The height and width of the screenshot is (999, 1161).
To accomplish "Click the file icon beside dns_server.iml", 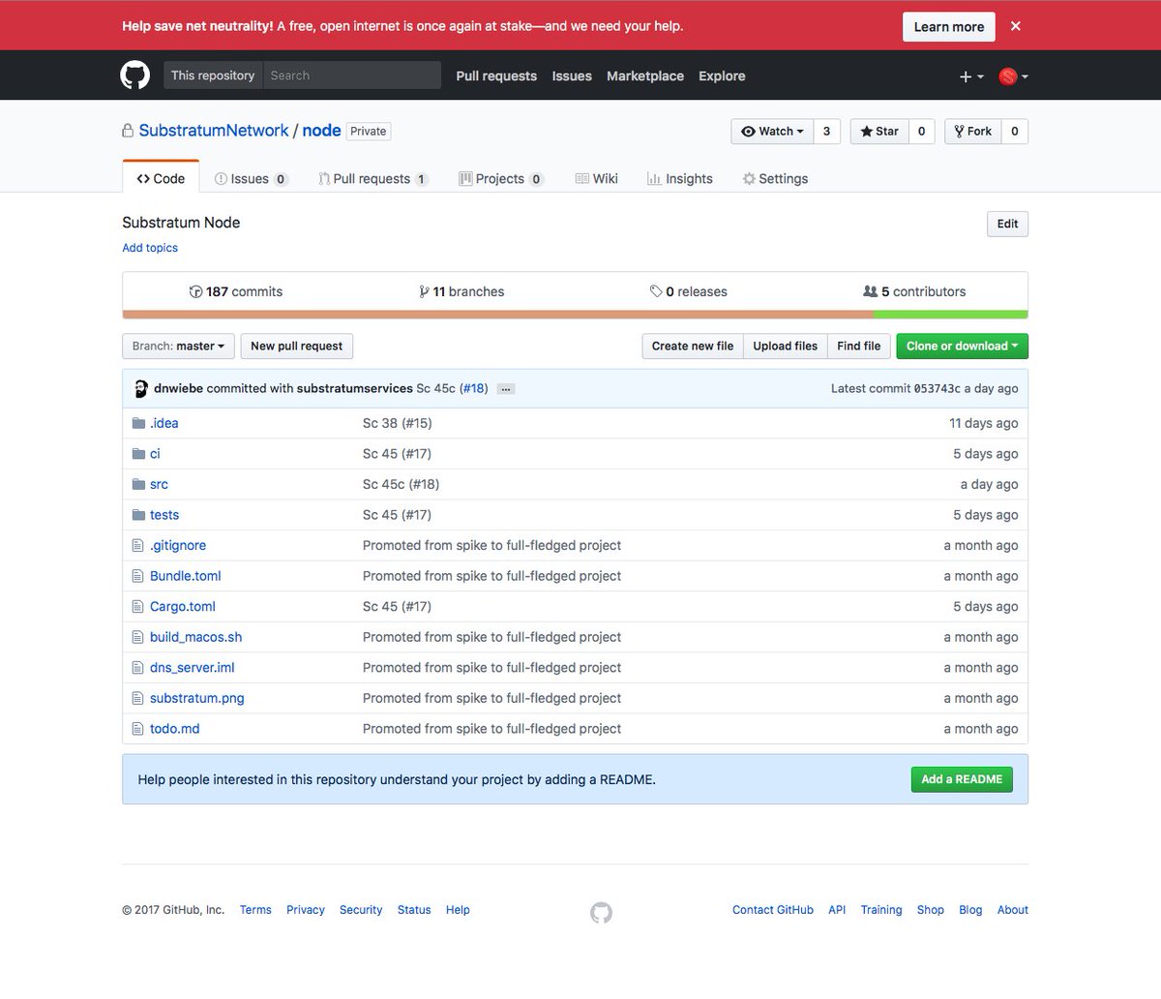I will [x=137, y=668].
